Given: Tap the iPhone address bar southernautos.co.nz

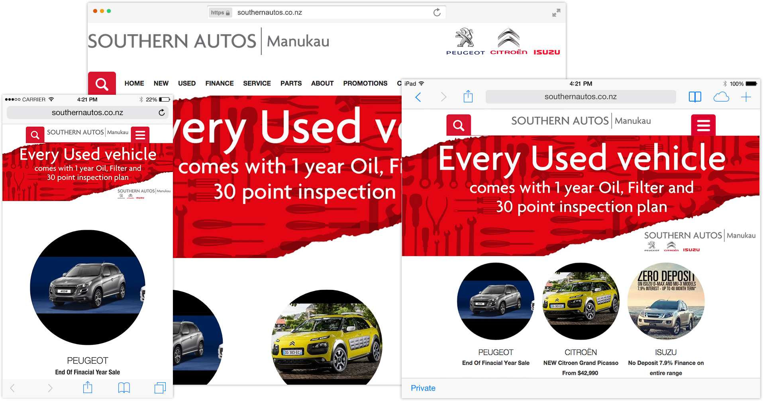Looking at the screenshot, I should tap(88, 113).
